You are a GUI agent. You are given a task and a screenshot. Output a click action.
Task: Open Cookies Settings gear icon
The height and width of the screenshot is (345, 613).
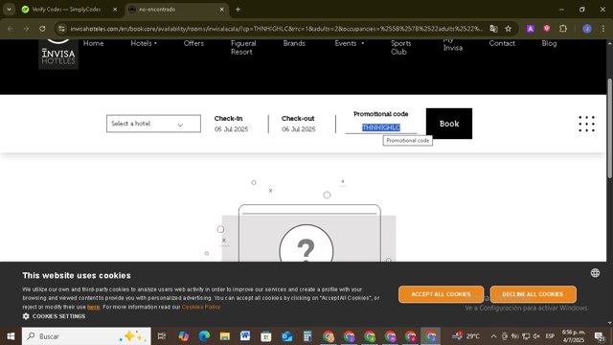26,316
